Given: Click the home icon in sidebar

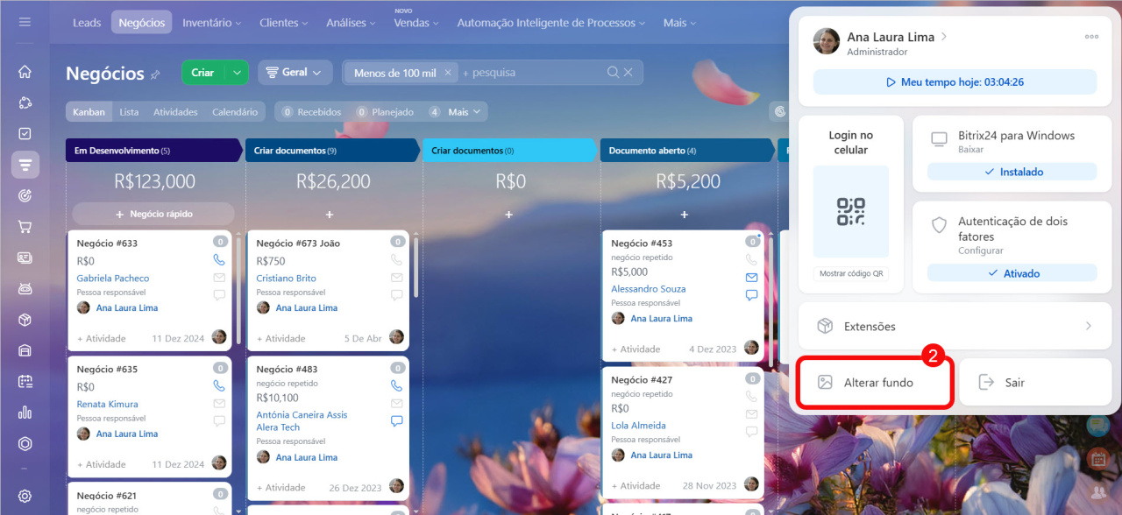Looking at the screenshot, I should (x=25, y=72).
